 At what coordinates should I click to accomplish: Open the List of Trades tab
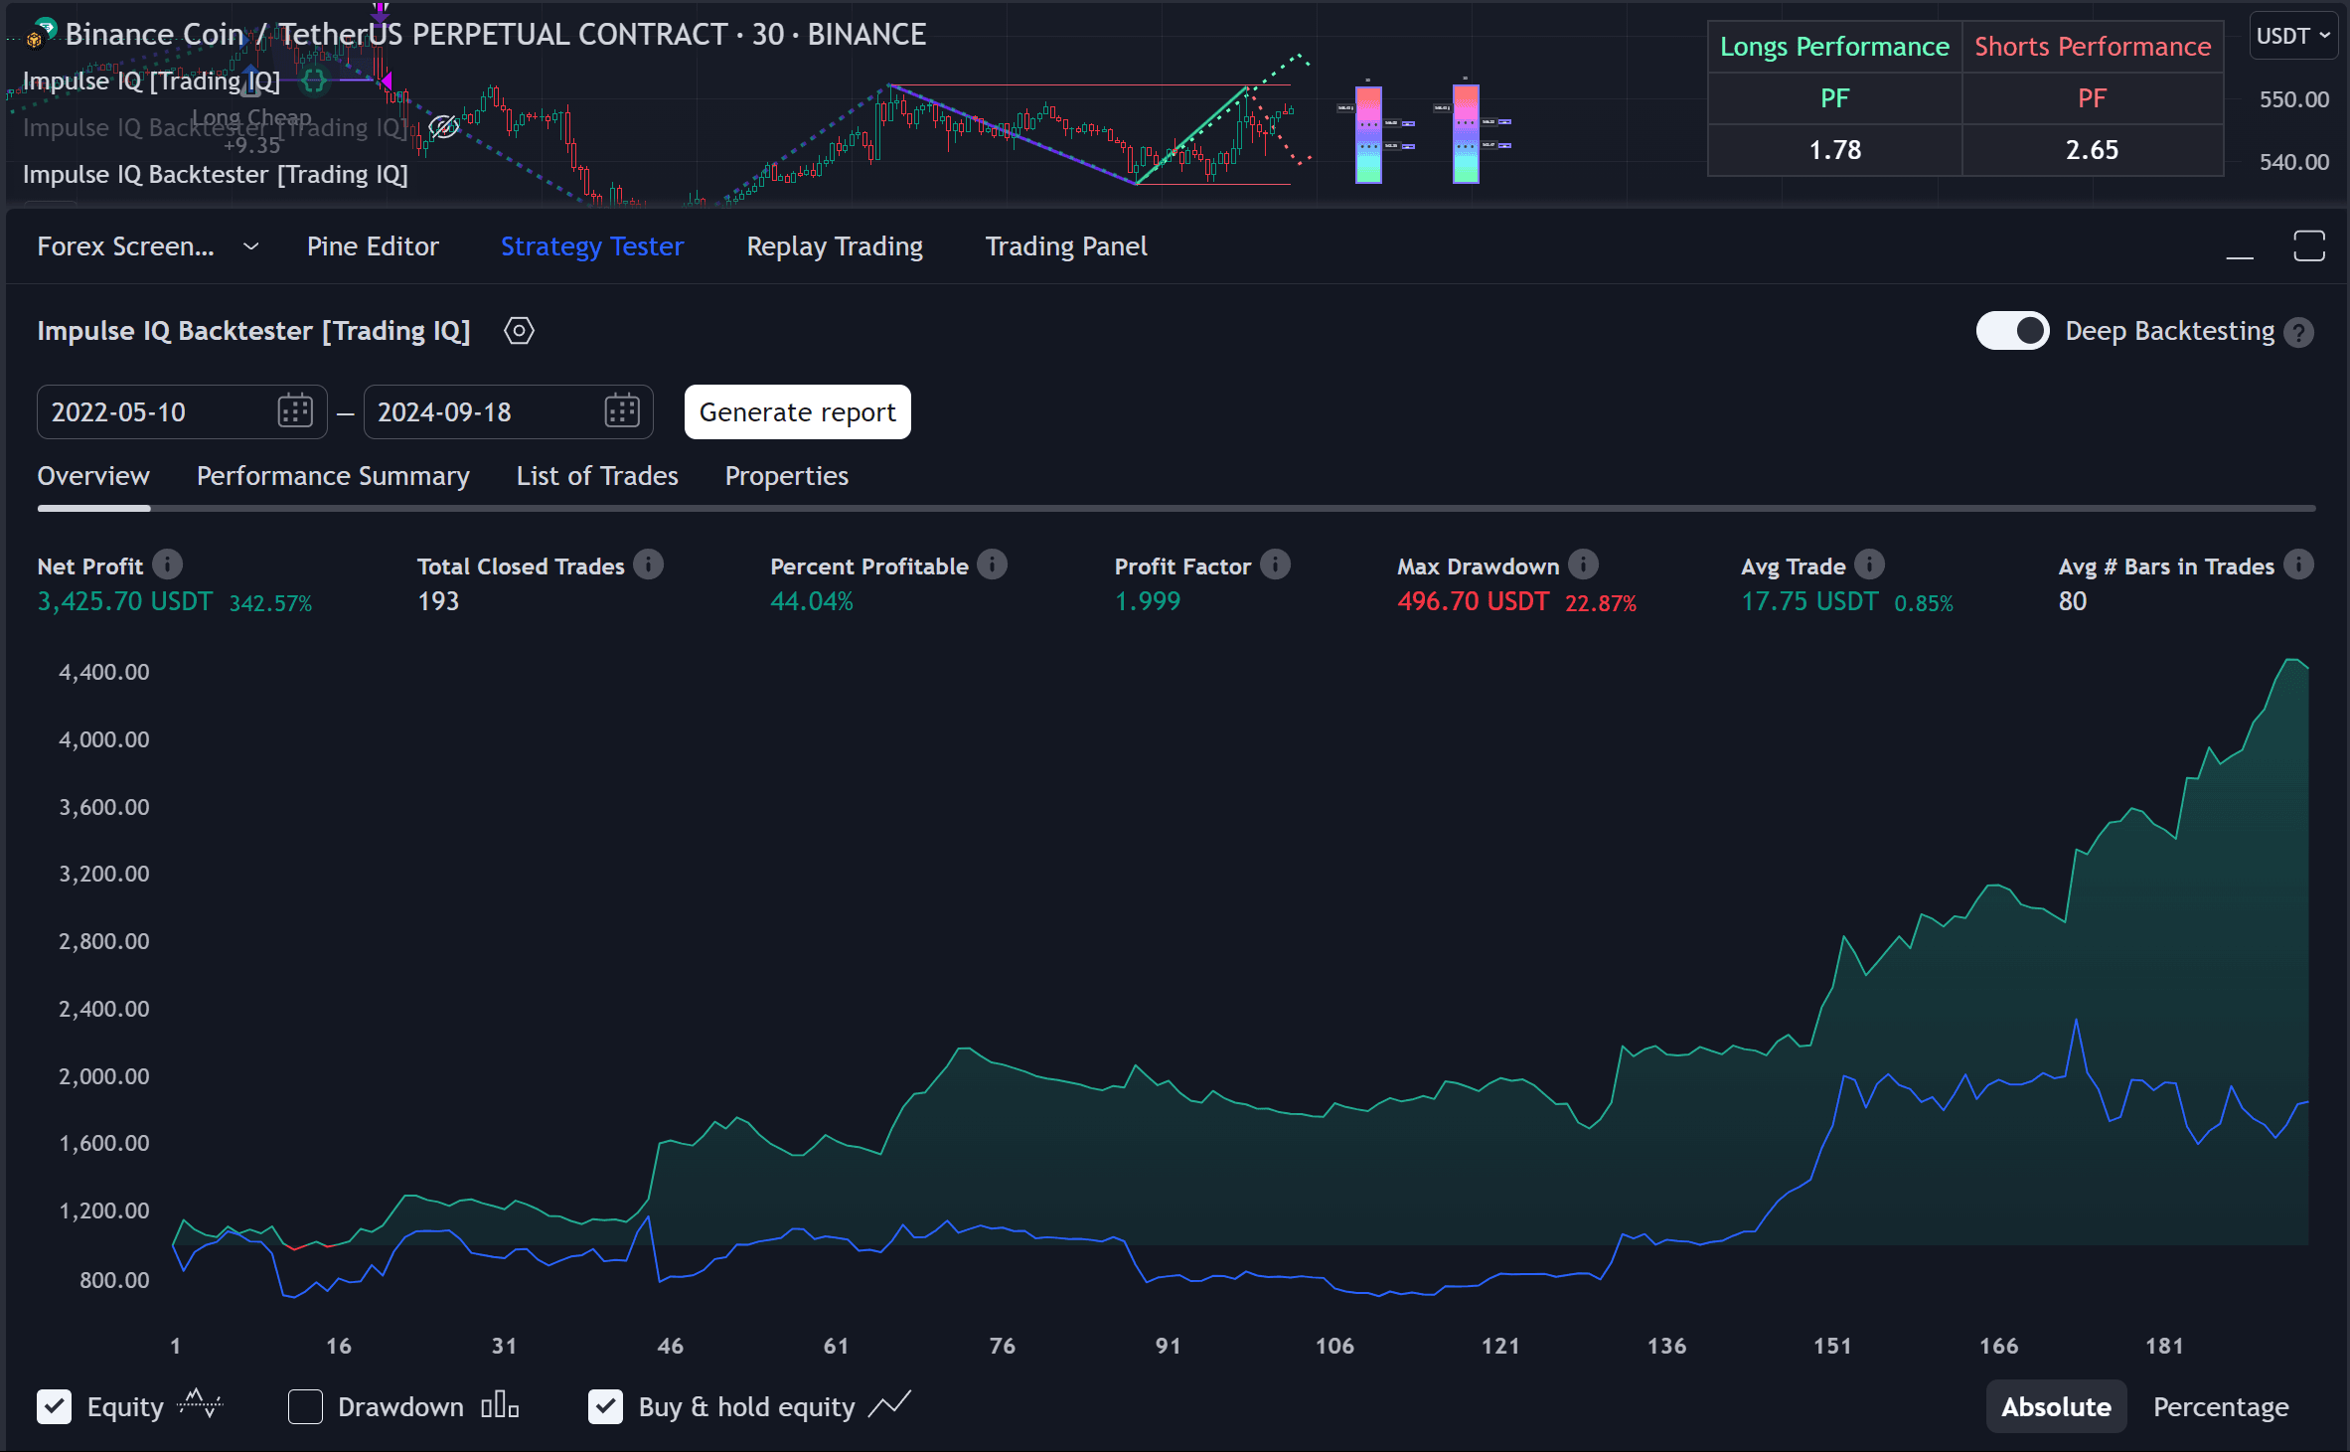click(597, 476)
